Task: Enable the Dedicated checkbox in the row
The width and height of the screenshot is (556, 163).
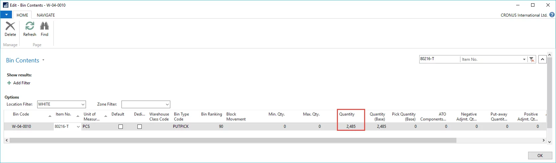Action: point(139,127)
